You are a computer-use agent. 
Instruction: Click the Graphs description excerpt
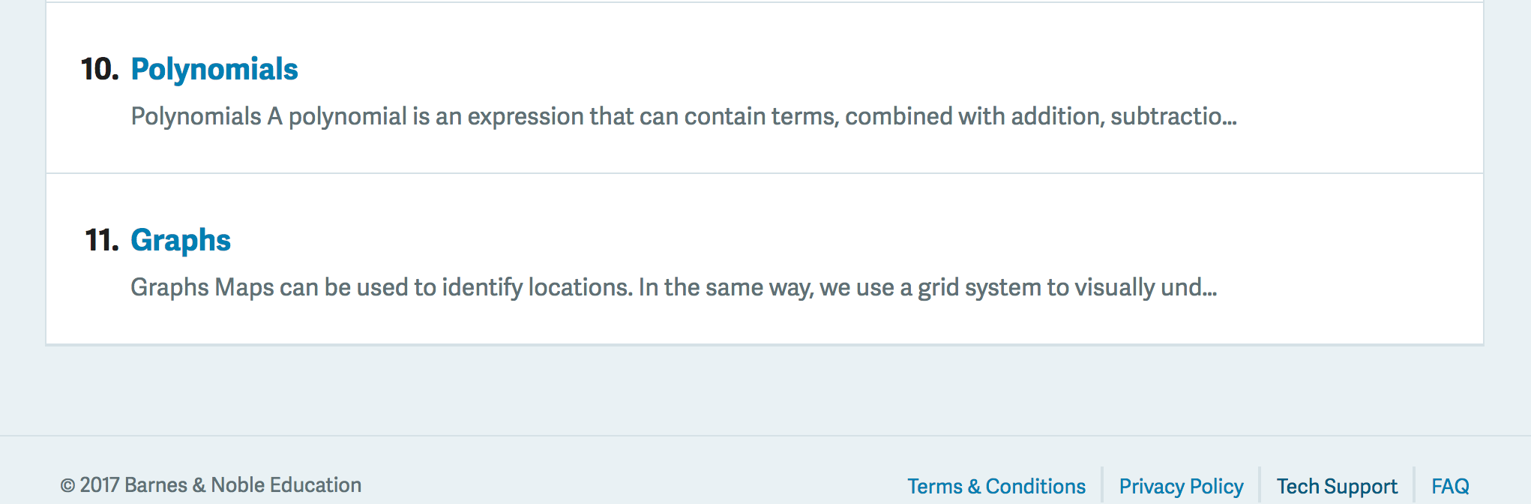(x=673, y=287)
